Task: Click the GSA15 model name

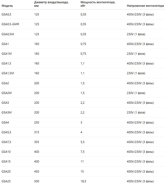Action: click(x=6, y=161)
